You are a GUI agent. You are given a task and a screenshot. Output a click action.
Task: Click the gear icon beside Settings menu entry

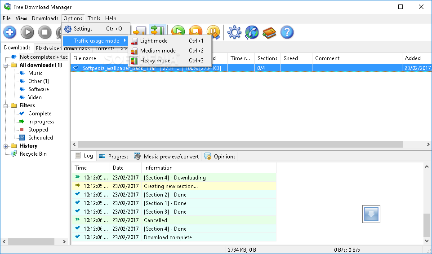[x=68, y=29]
